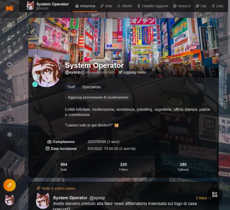Switch to the Attività tab
Image resolution: width=230 pixels, height=210 pixels.
[124, 6]
